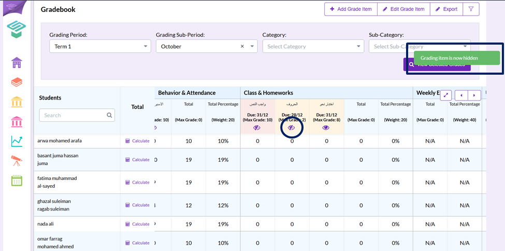The height and width of the screenshot is (251, 505).
Task: Open the orange stacked books sidebar icon
Action: 17,82
